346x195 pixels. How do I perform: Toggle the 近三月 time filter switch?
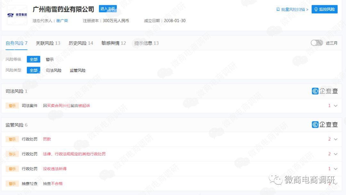tap(317, 43)
